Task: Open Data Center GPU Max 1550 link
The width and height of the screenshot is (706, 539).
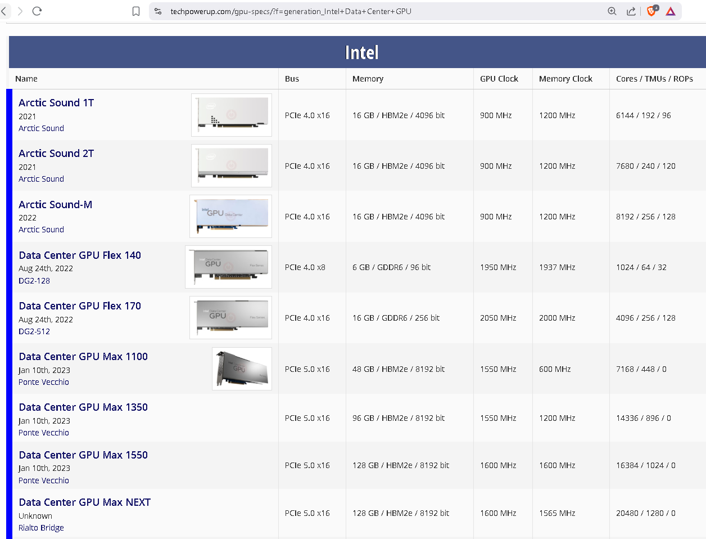Action: pyautogui.click(x=83, y=455)
